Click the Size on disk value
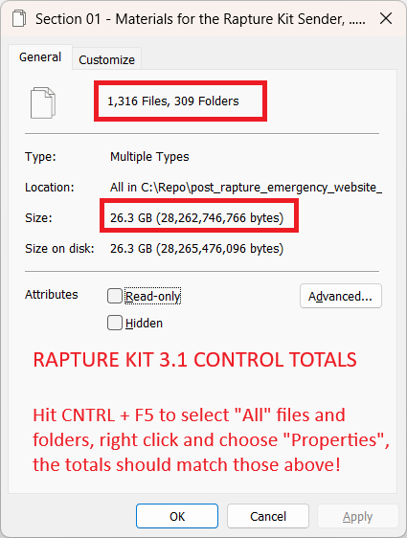407x538 pixels. pyautogui.click(x=196, y=248)
